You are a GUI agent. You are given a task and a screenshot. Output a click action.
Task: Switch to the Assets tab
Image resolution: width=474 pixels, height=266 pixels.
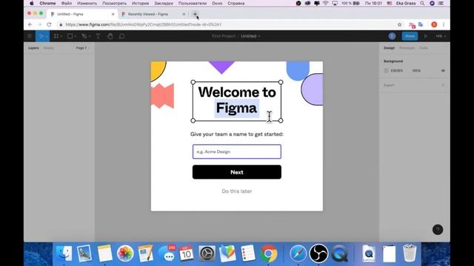coord(49,48)
